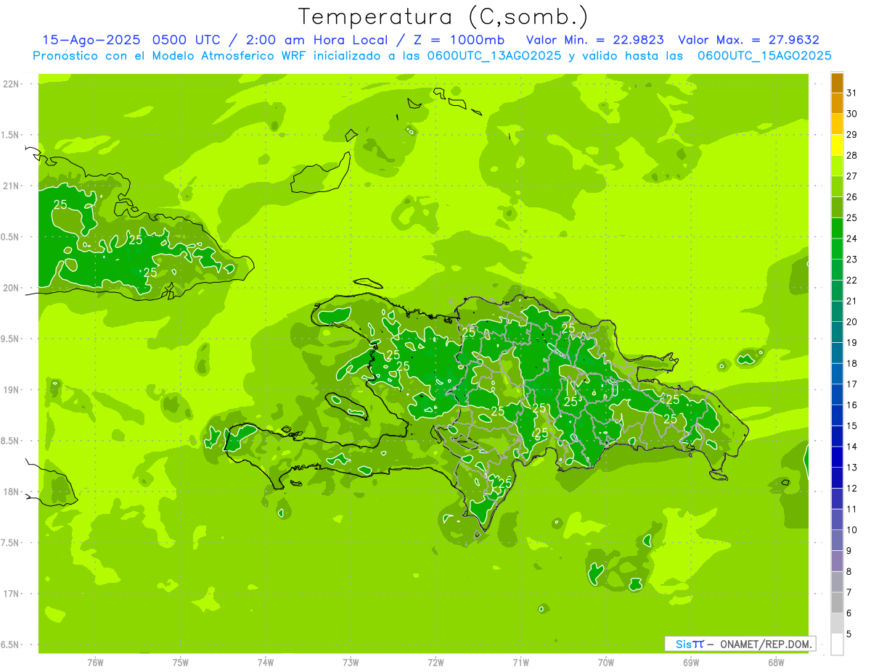This screenshot has height=672, width=871.
Task: Click the teal legend swatch between 19 and 20
Action: [837, 332]
